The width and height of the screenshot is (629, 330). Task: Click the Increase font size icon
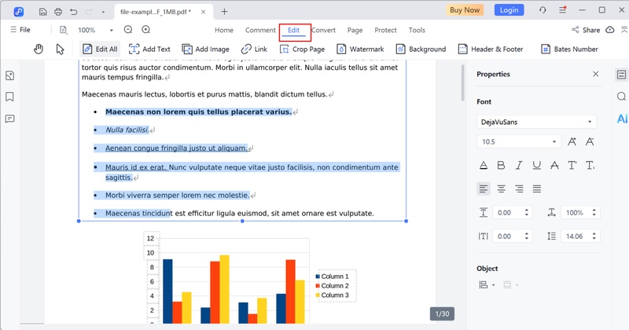[572, 141]
